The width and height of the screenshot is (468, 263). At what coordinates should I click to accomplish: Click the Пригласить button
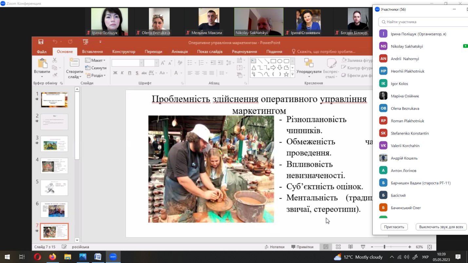pyautogui.click(x=394, y=227)
